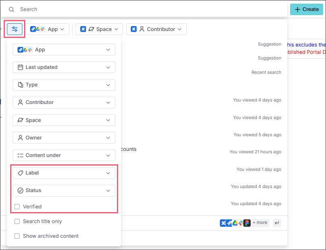Expand the Status filter
This screenshot has height=250, width=326.
(64, 190)
